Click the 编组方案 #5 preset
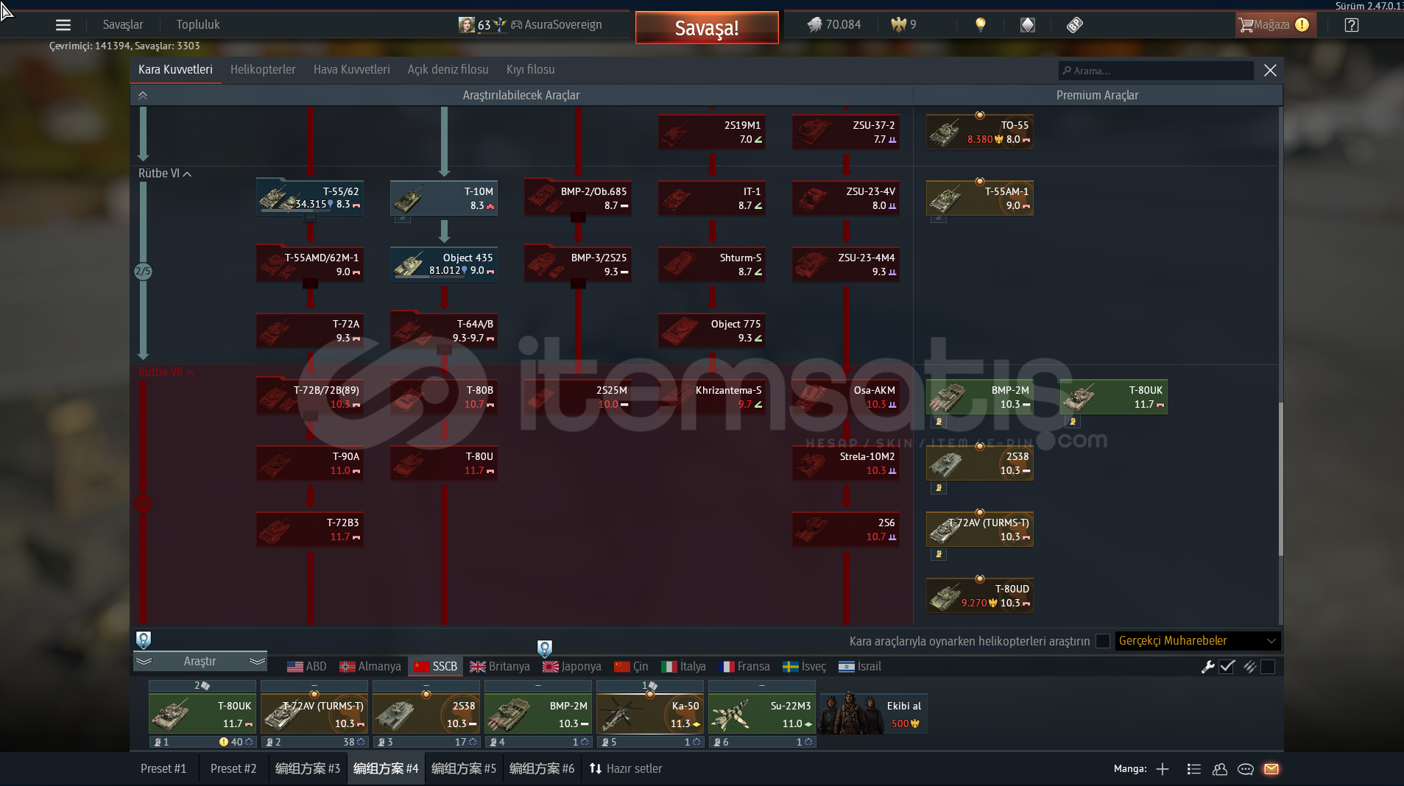 click(464, 769)
